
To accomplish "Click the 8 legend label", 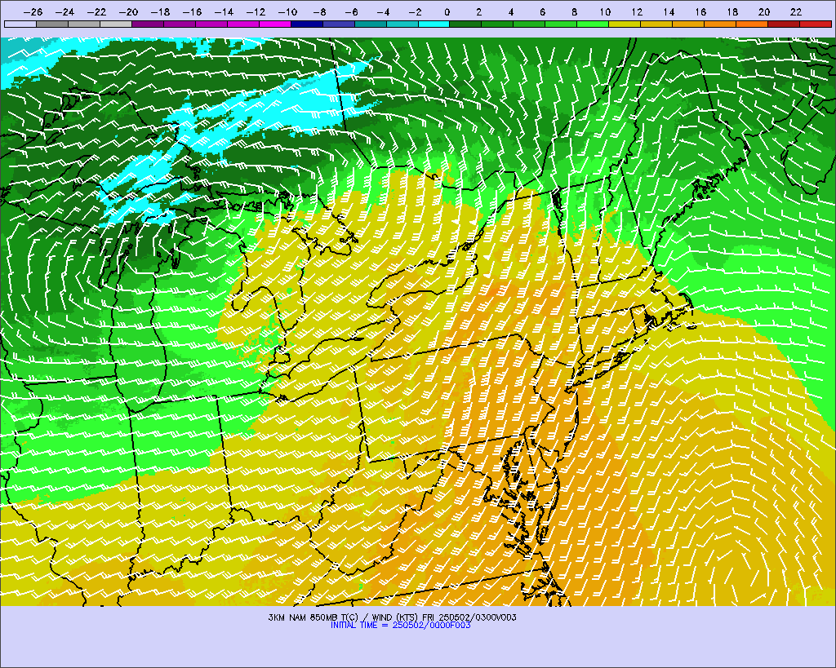I will pos(574,11).
